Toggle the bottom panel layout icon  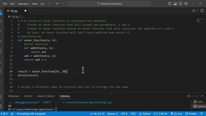(x=175, y=4)
